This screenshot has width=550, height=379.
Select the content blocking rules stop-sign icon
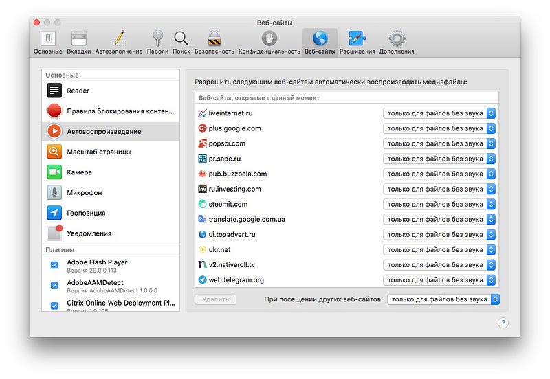[54, 111]
